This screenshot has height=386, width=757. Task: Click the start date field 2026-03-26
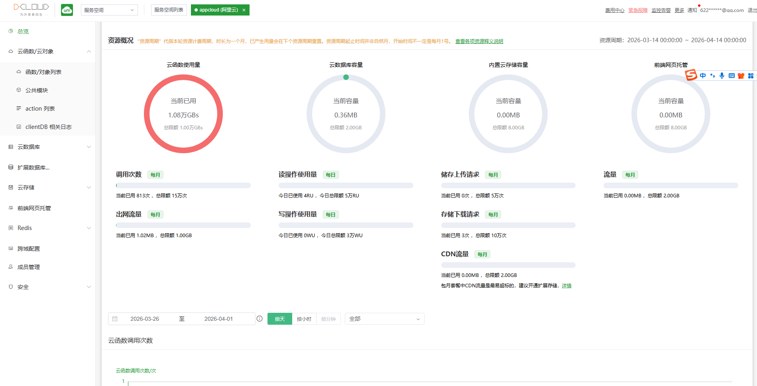pos(145,319)
